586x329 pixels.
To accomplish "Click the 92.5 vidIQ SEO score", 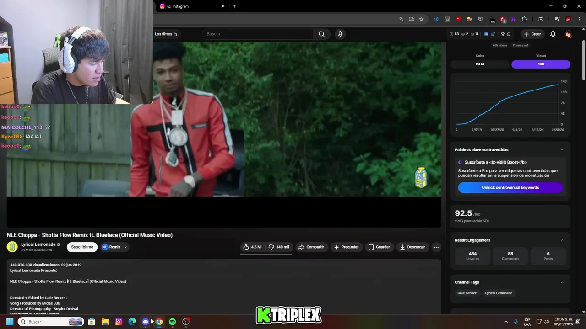I will click(463, 213).
